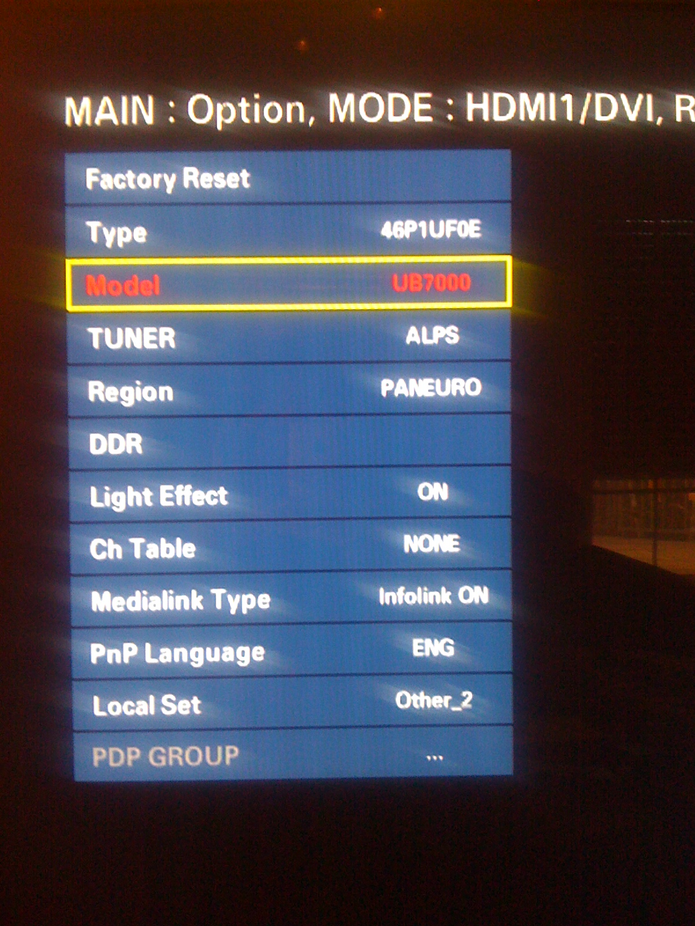The height and width of the screenshot is (926, 695).
Task: Click the PnP Language value ENG
Action: pos(433,648)
